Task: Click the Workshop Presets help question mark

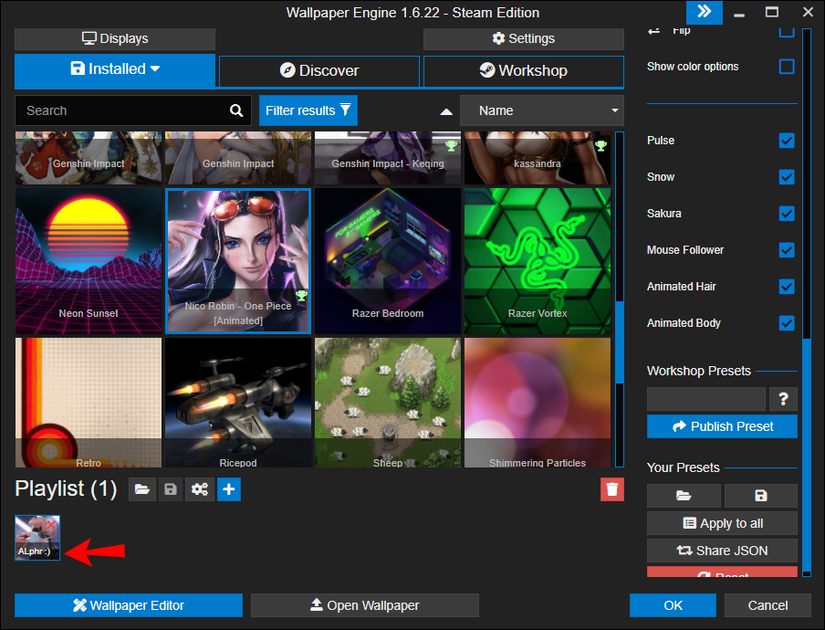Action: 783,399
